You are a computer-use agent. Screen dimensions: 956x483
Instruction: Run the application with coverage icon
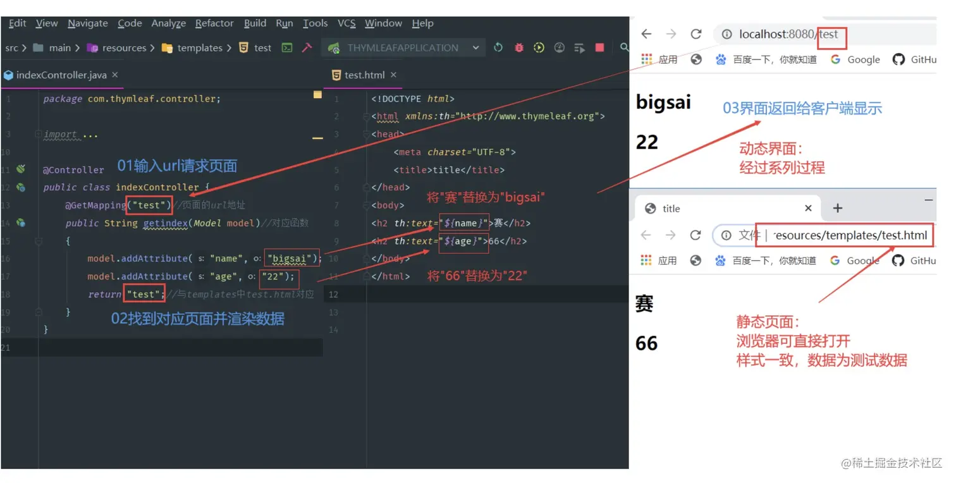[x=539, y=47]
